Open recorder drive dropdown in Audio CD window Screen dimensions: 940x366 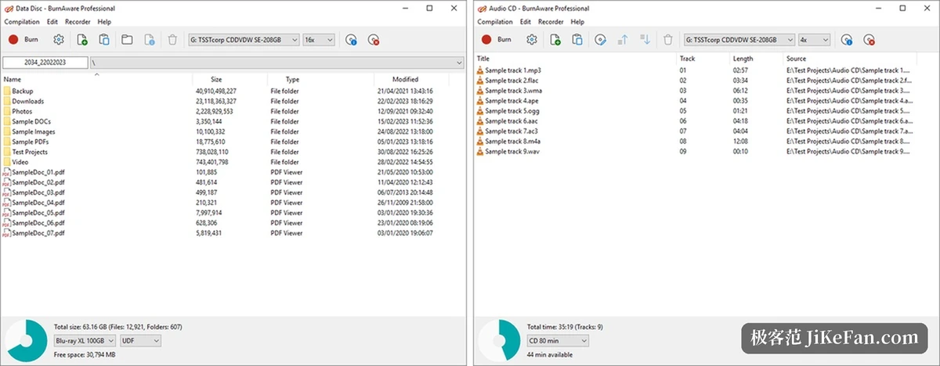739,39
